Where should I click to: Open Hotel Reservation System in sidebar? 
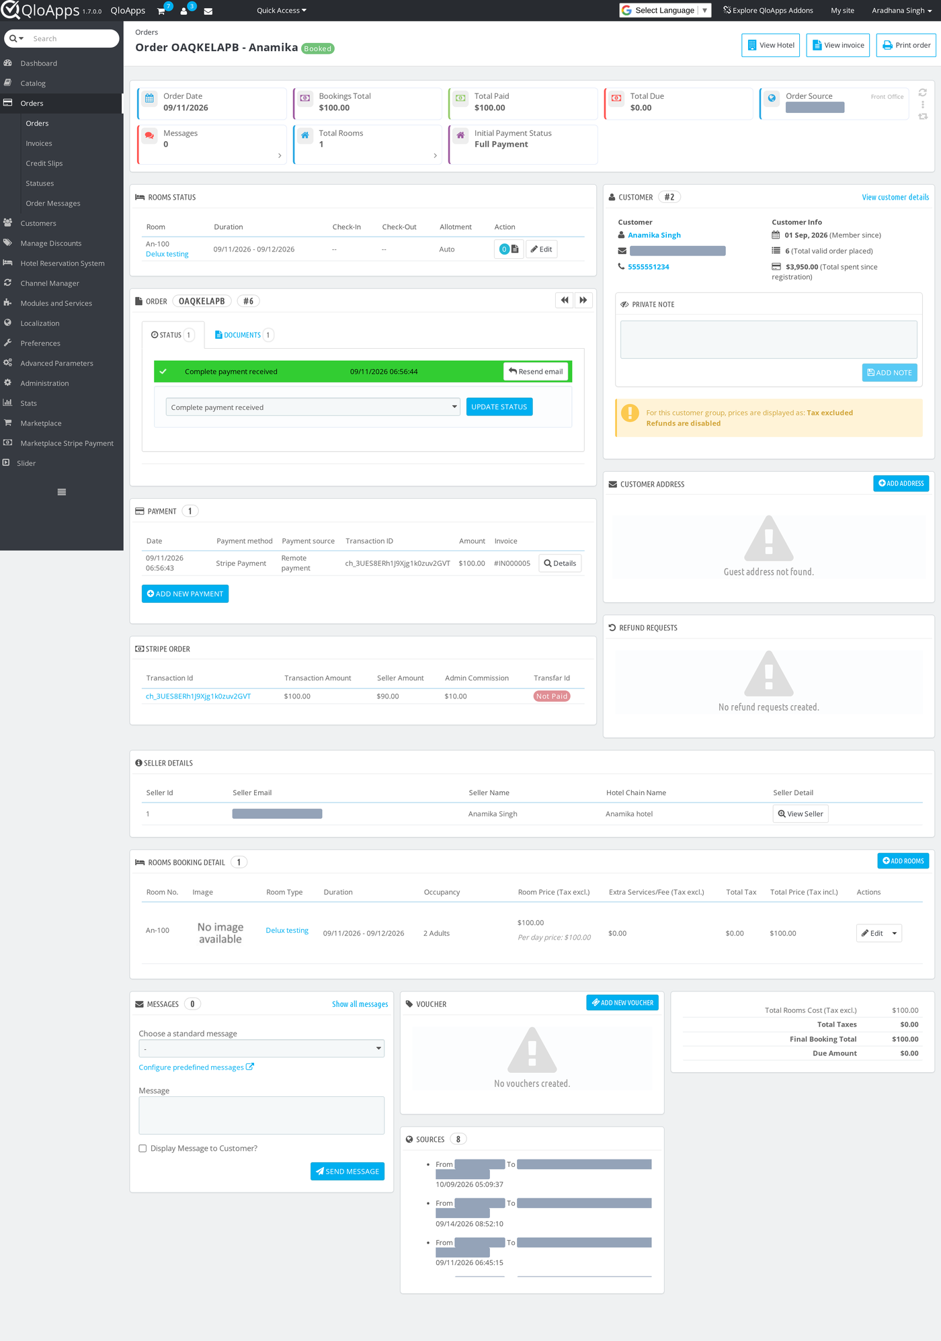coord(62,263)
